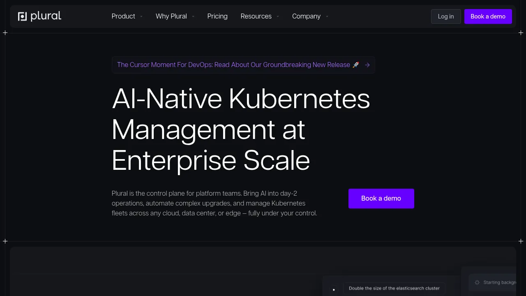Expand the Product dropdown chevron

pyautogui.click(x=141, y=16)
